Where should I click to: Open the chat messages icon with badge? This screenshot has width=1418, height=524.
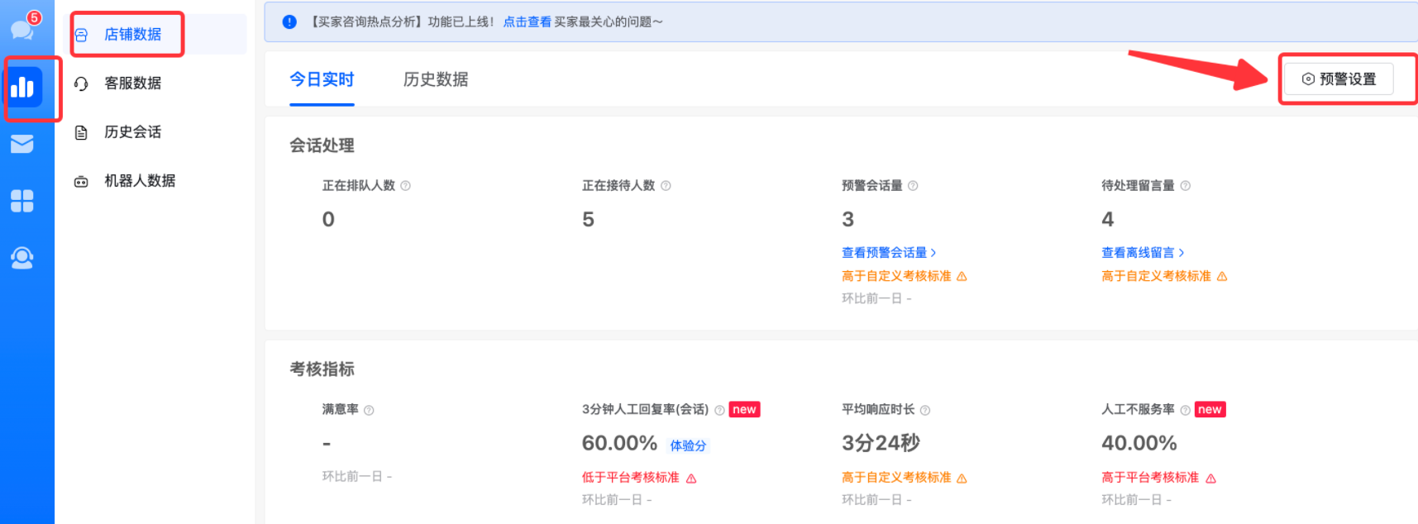22,29
